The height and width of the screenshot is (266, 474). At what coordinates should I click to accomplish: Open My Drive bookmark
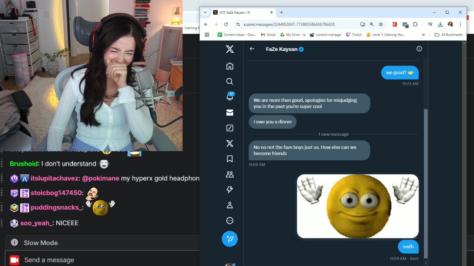(x=293, y=35)
